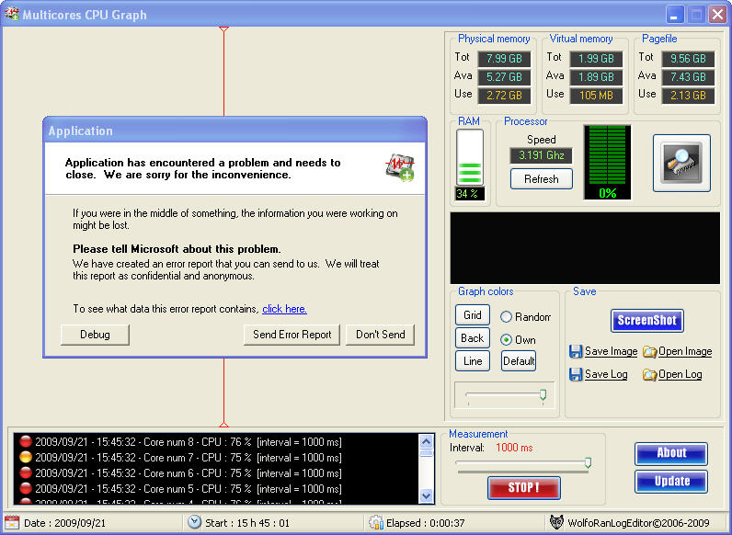732x535 pixels.
Task: Click the red ball on Core num 5 row
Action: tap(26, 488)
